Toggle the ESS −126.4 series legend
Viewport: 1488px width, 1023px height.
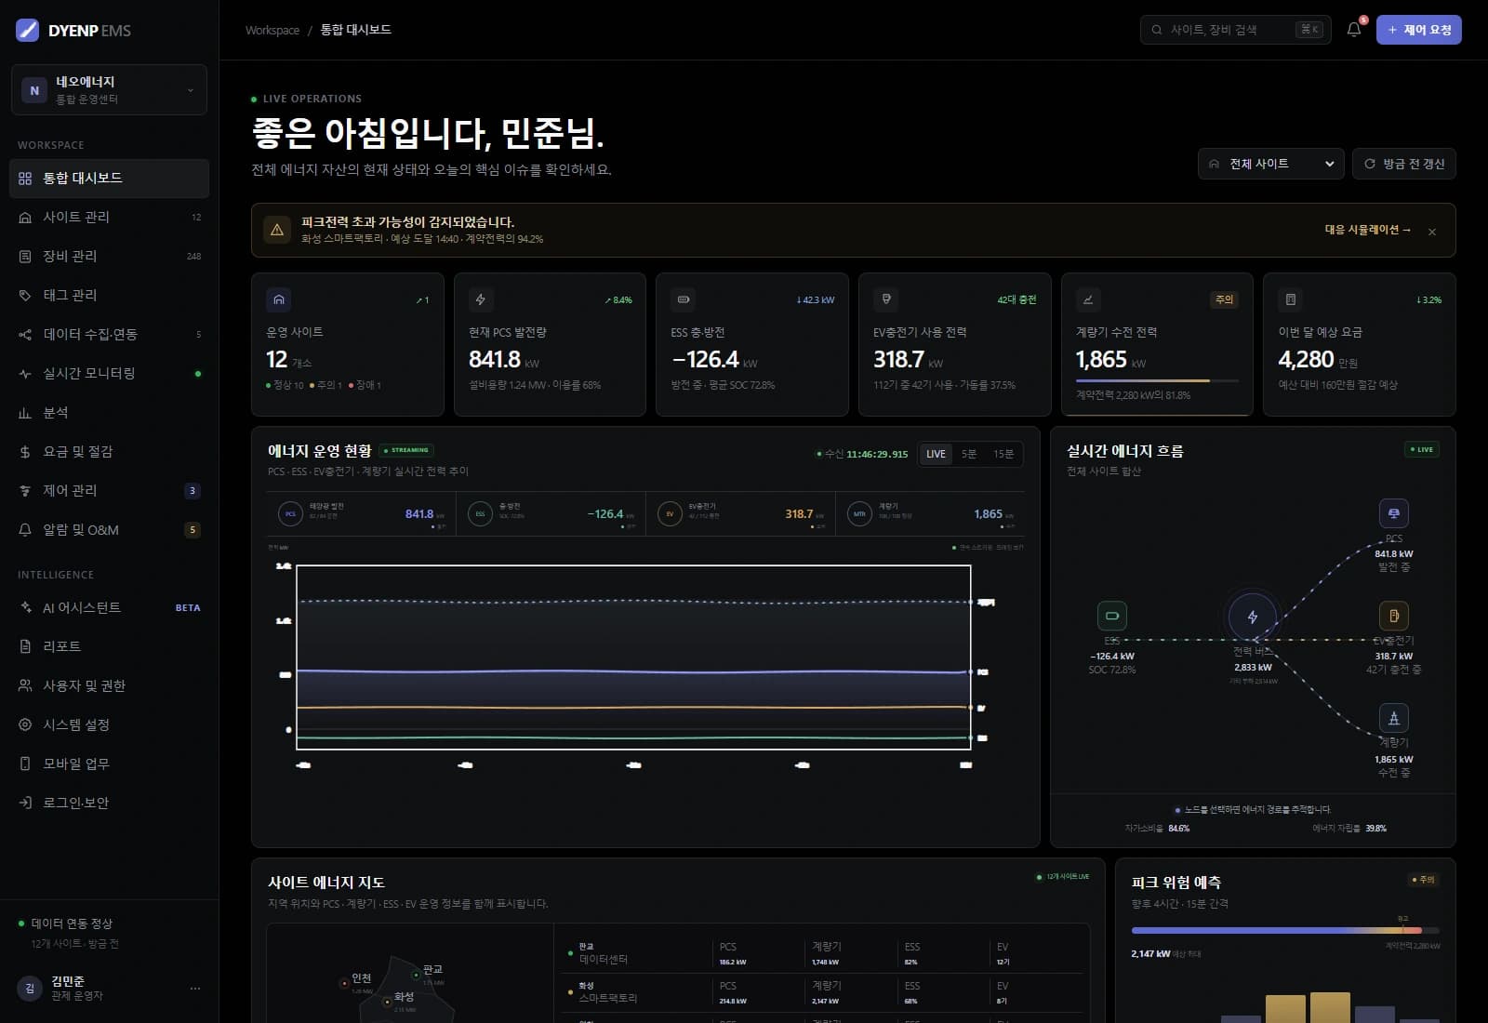[x=551, y=514]
